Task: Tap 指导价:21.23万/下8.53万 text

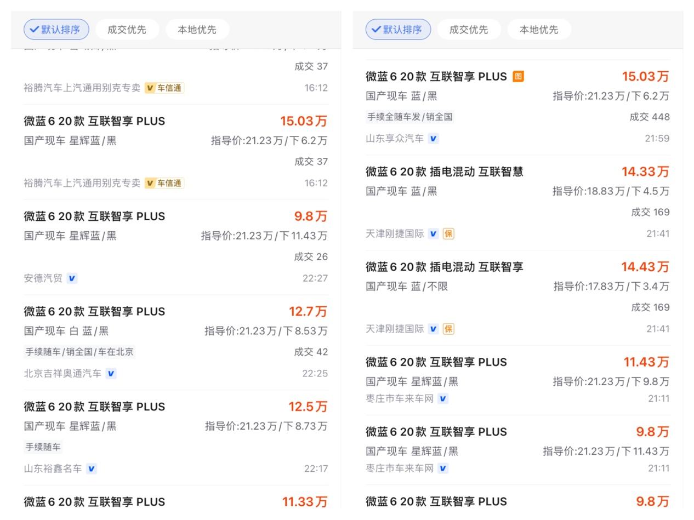Action: click(266, 331)
